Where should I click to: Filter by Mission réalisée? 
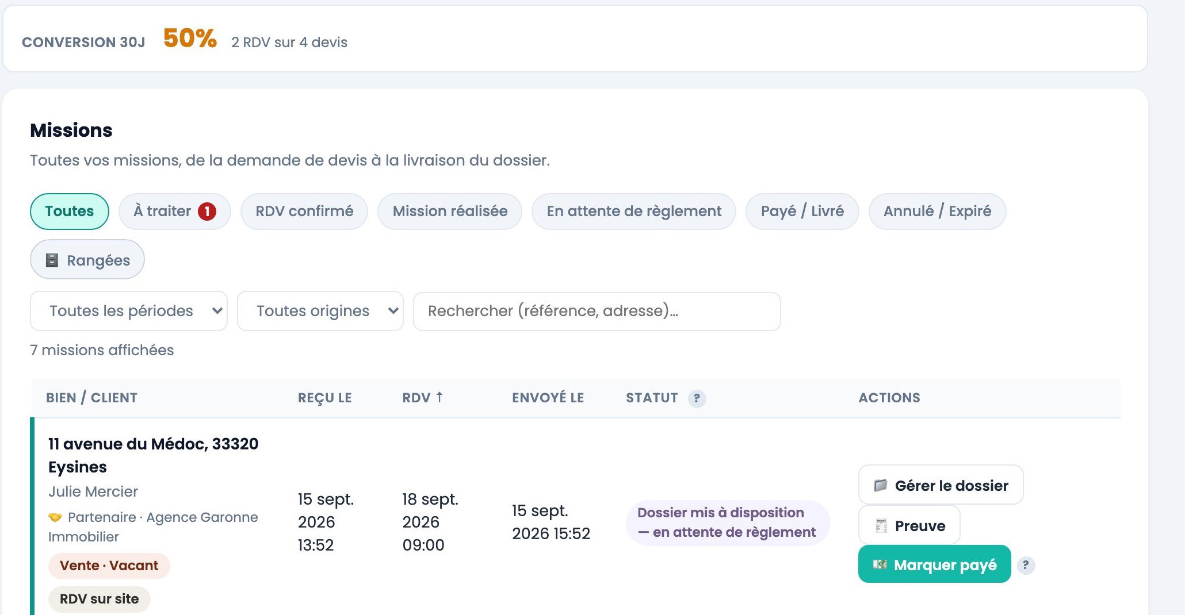click(450, 212)
